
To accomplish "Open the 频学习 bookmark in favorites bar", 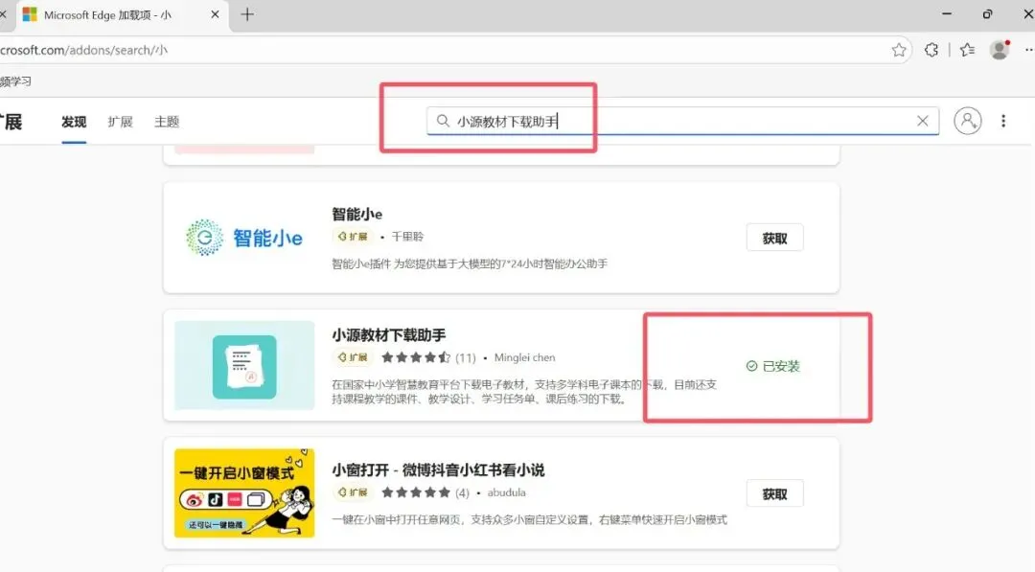I will [x=16, y=81].
